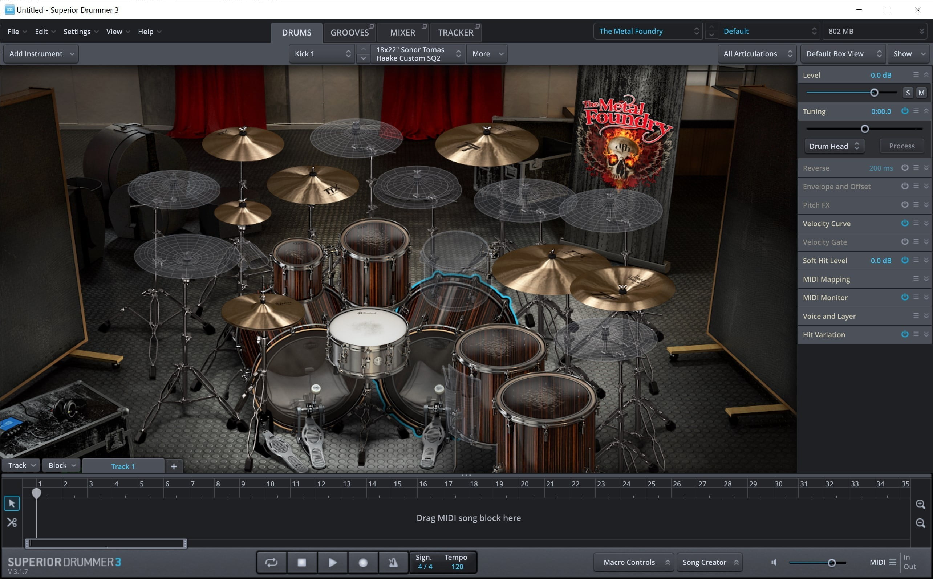
Task: Click the Voice and Layer icon
Action: click(914, 316)
